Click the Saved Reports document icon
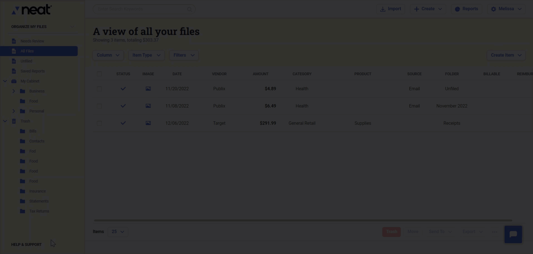Image resolution: width=533 pixels, height=254 pixels. click(14, 71)
